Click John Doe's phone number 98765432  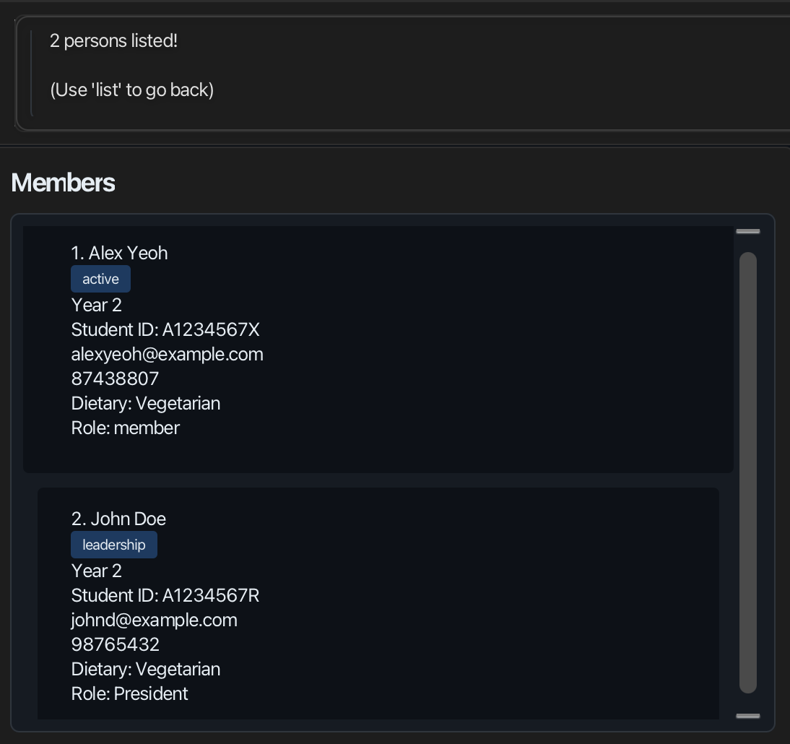116,644
